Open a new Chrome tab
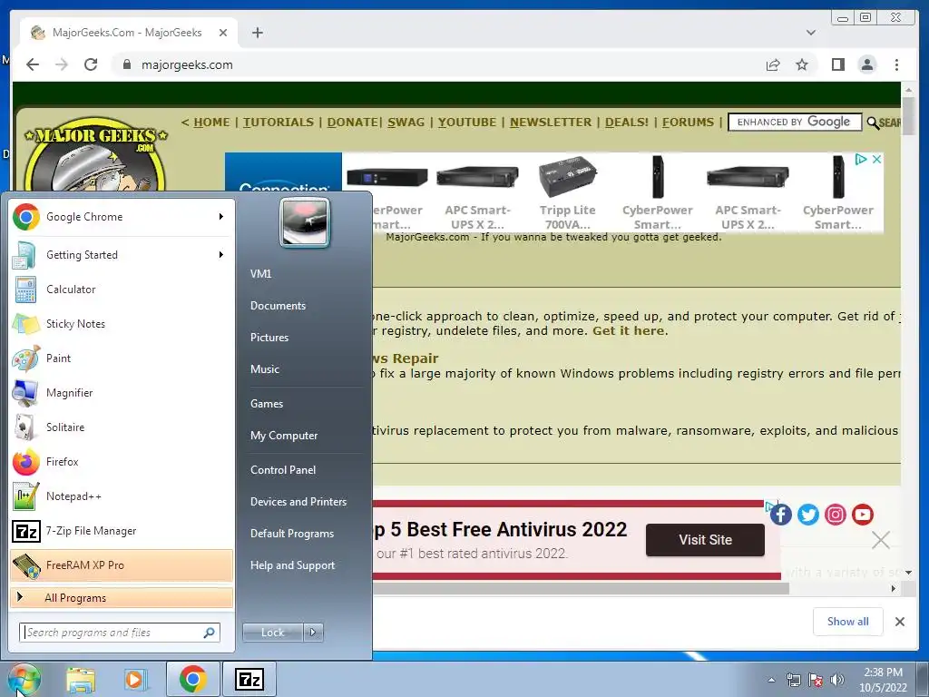This screenshot has width=929, height=697. 257,33
